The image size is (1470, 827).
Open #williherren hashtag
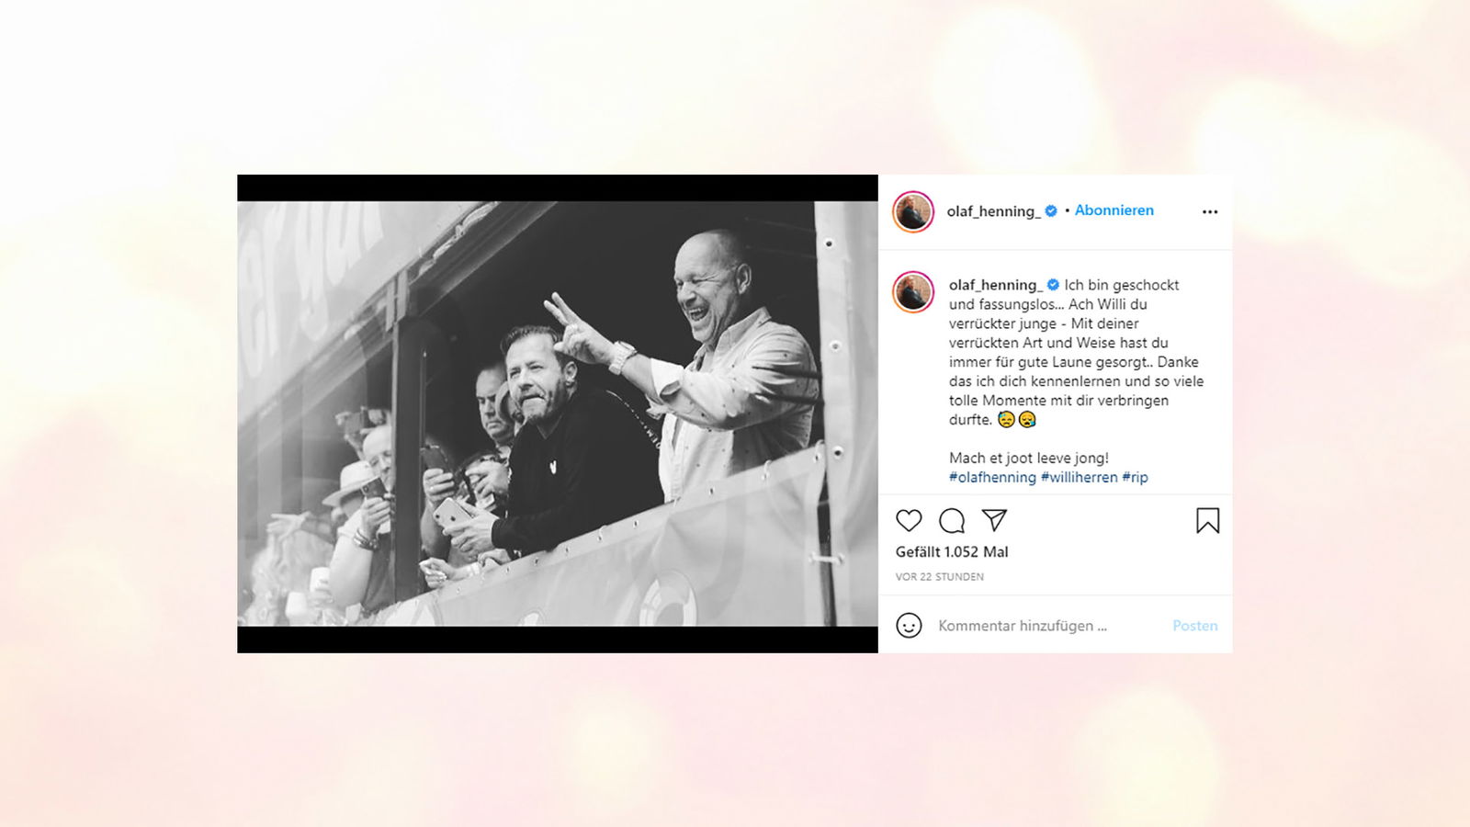[x=1079, y=477]
